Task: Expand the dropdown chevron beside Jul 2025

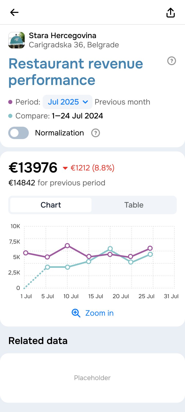Action: (86, 102)
